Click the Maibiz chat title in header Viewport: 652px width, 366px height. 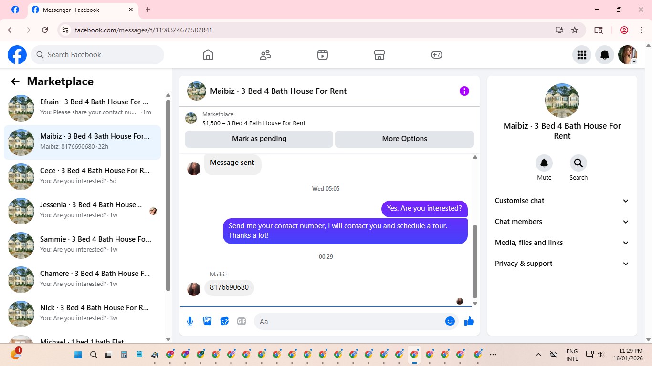point(278,91)
